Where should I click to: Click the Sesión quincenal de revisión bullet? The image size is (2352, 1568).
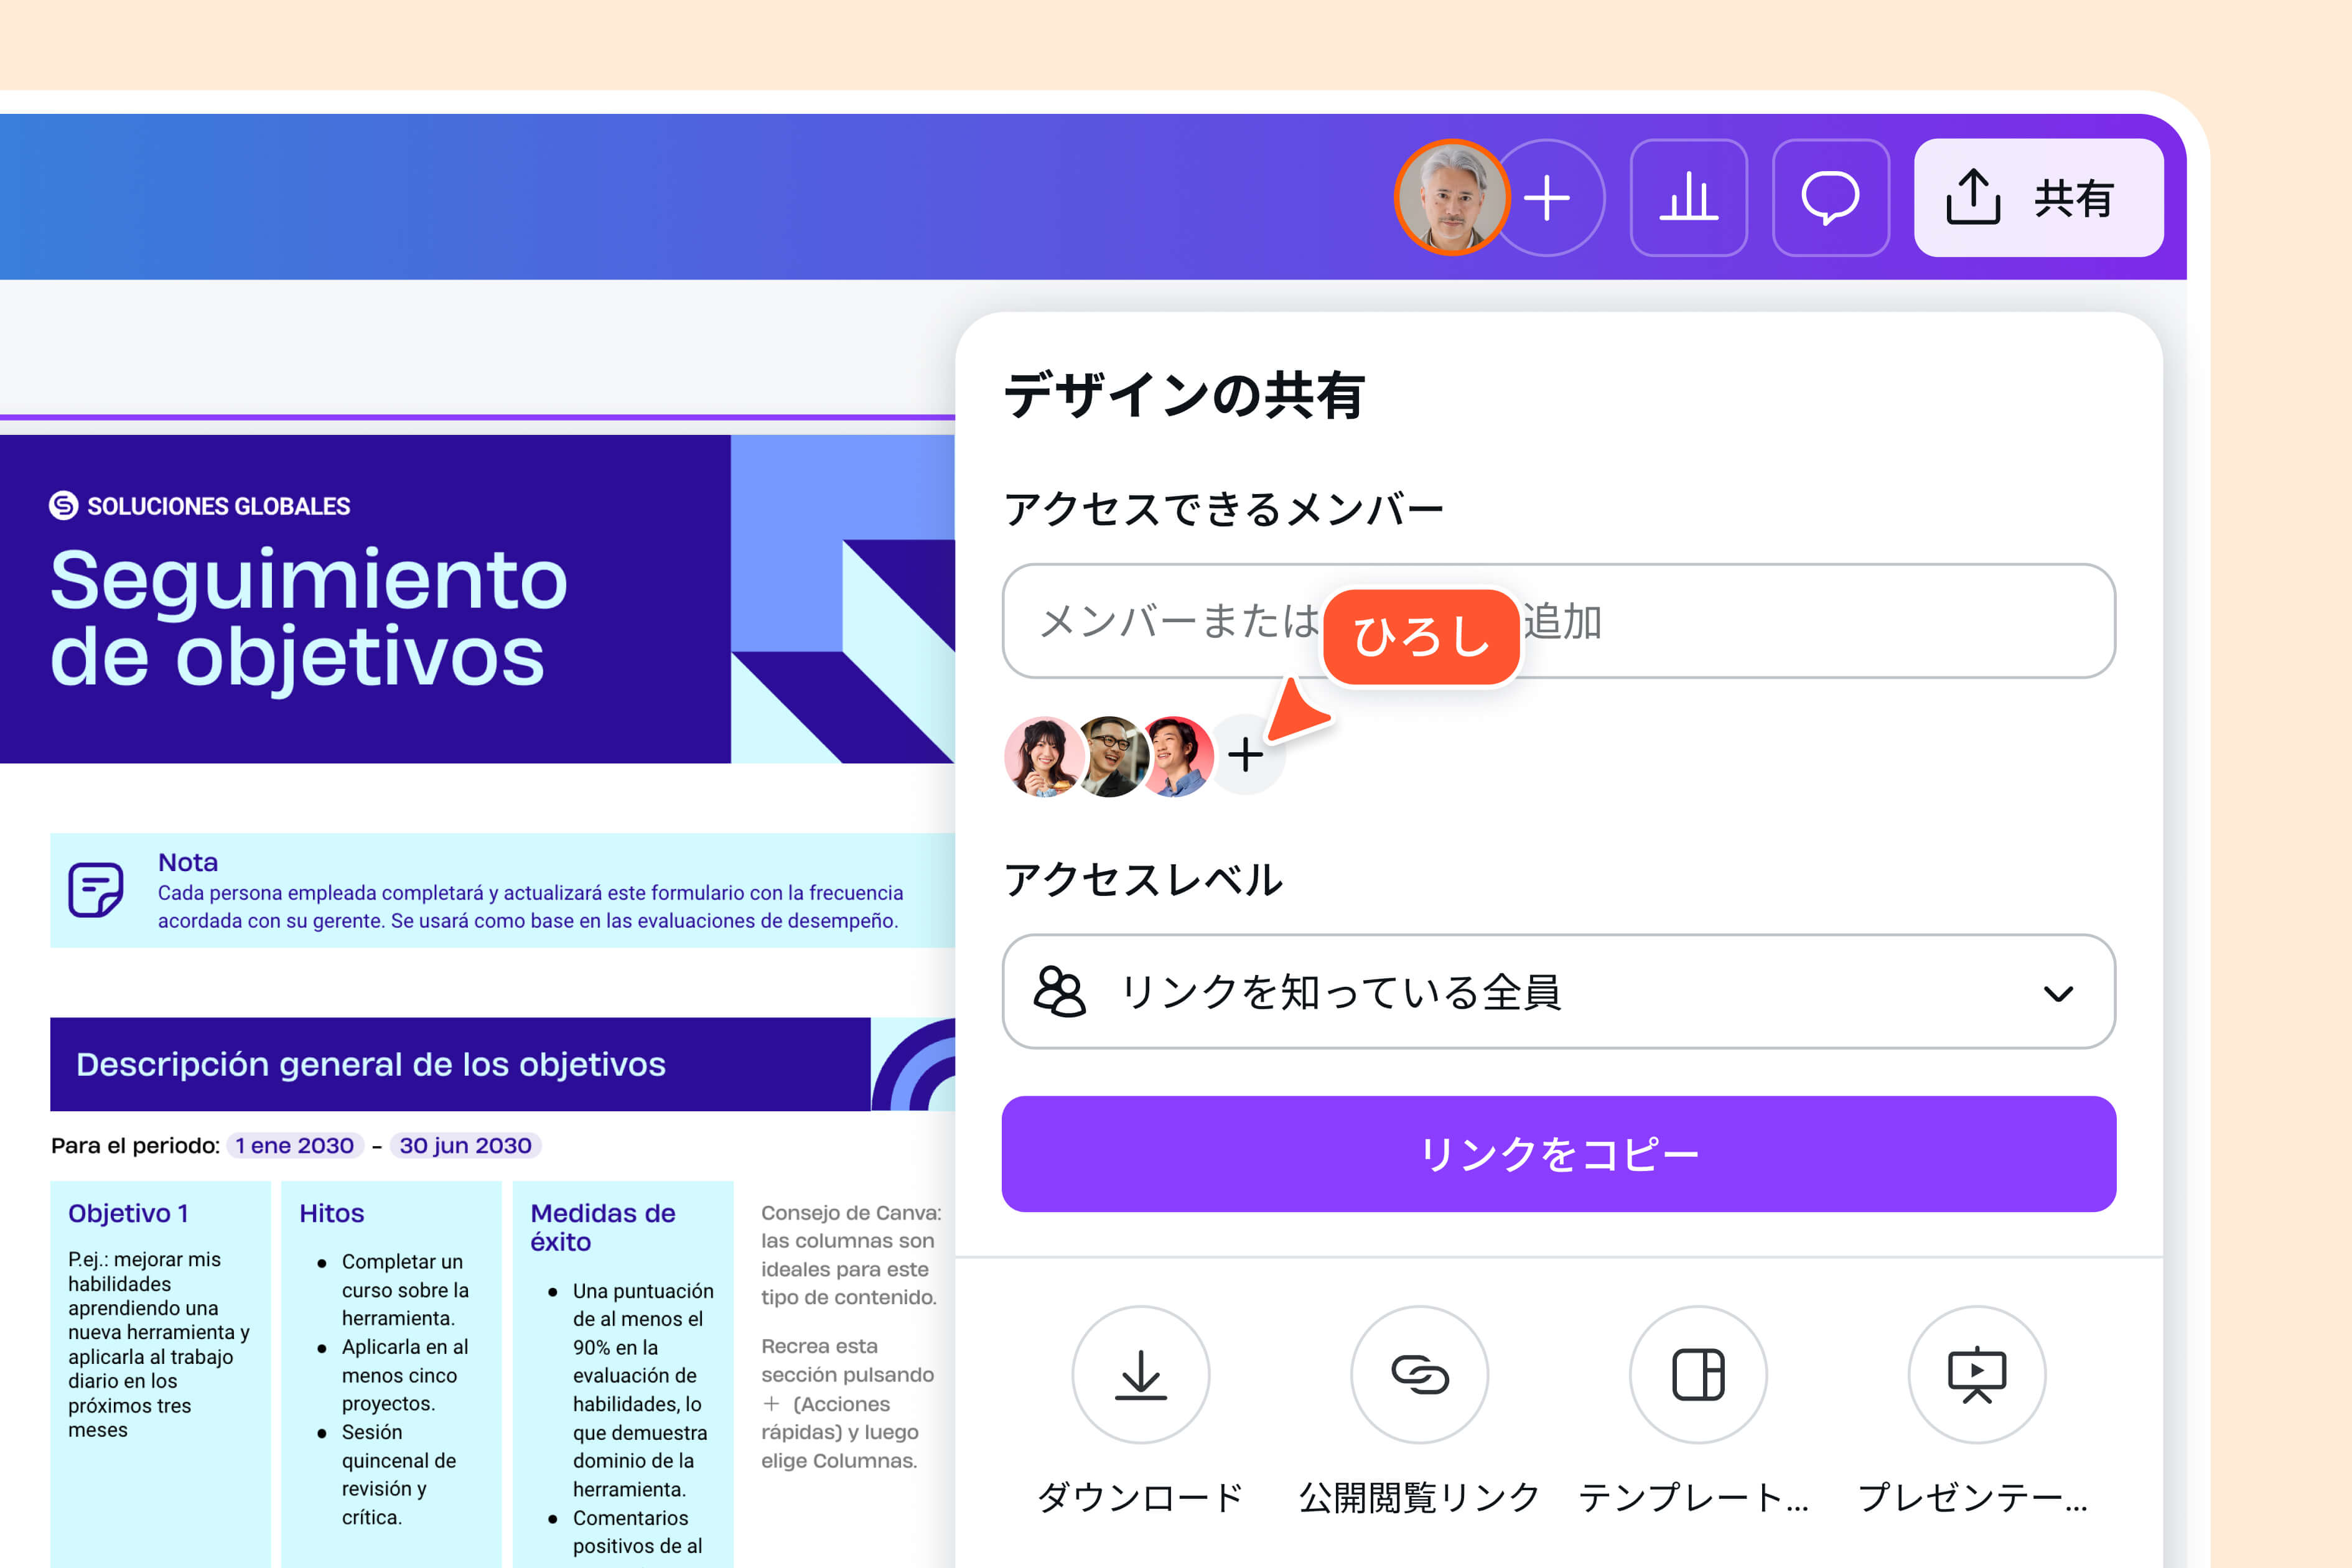[x=399, y=1475]
